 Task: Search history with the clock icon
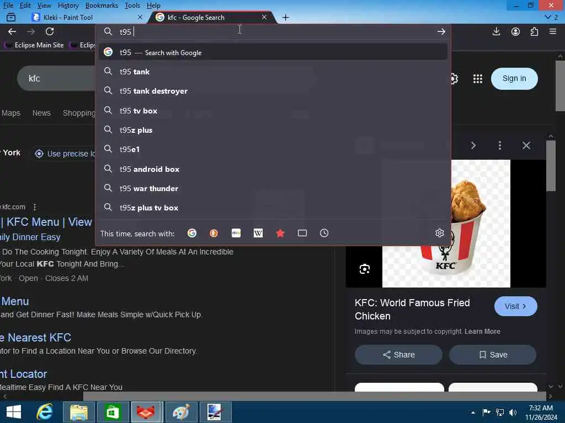click(x=324, y=233)
